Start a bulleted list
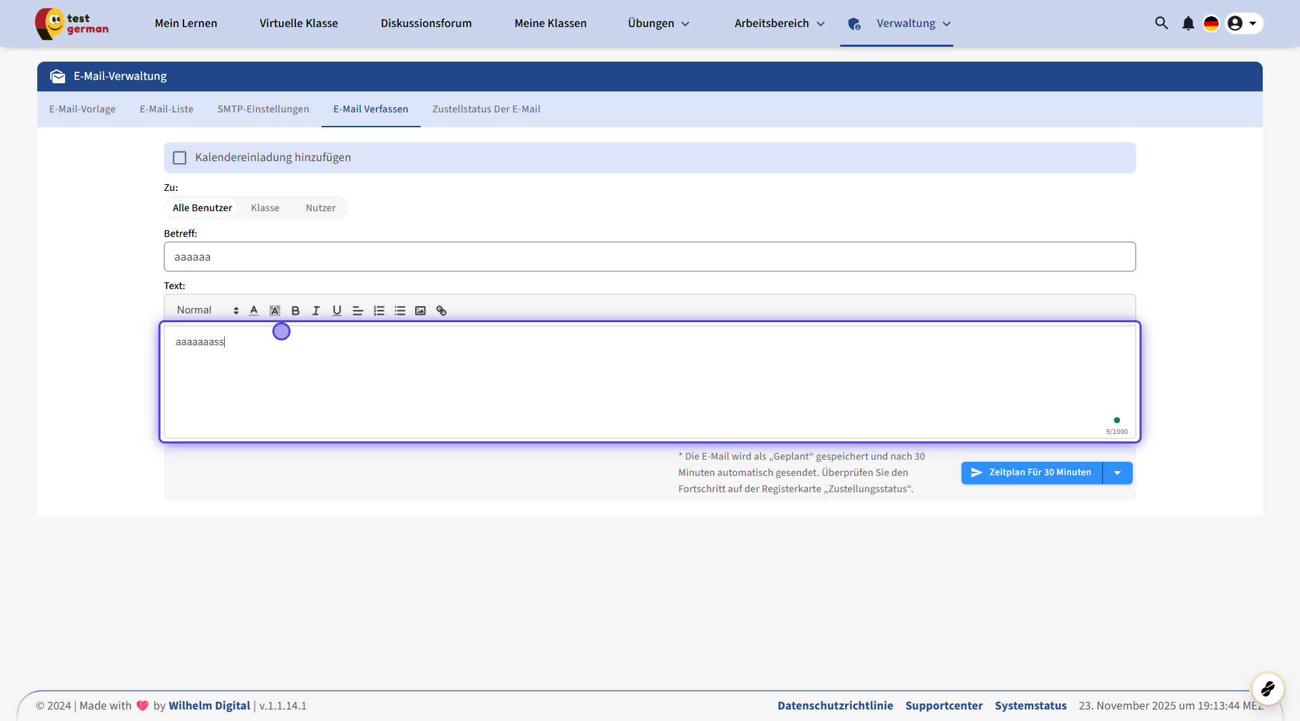 pos(400,311)
